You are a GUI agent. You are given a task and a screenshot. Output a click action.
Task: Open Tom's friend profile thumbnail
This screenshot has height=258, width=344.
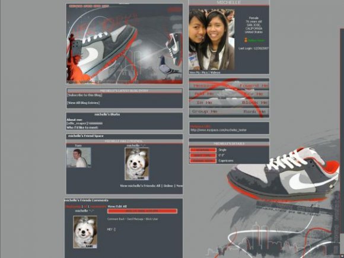coord(78,157)
